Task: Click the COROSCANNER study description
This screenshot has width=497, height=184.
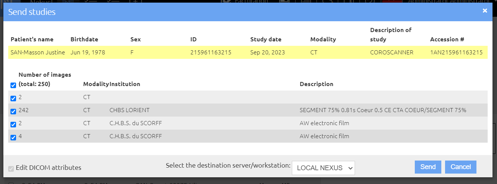Action: [x=392, y=53]
